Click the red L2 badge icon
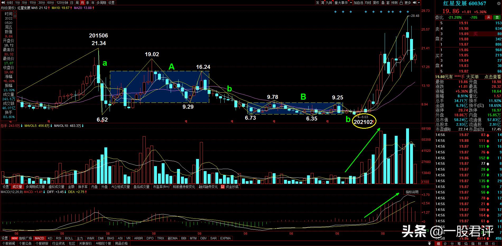Screen dimensions: 502x246 222,187
